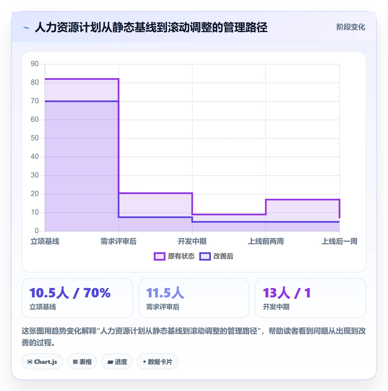Select the Chart.js tag
The width and height of the screenshot is (388, 391).
(42, 362)
